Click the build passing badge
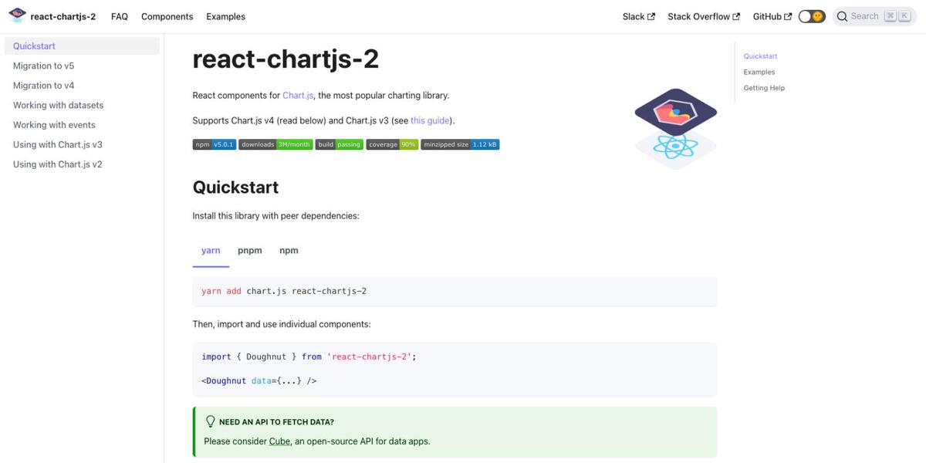 [341, 144]
